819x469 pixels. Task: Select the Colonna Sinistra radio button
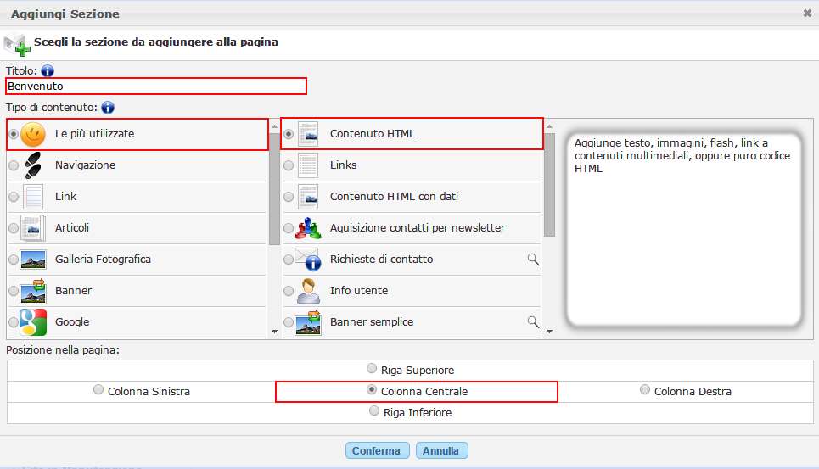98,390
